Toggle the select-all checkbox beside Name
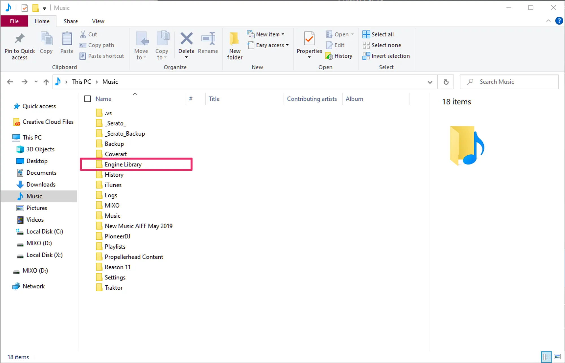The image size is (565, 363). (88, 99)
